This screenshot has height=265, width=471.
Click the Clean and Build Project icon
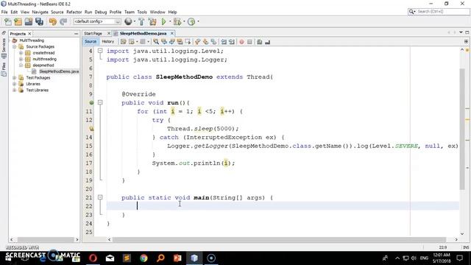coord(152,21)
